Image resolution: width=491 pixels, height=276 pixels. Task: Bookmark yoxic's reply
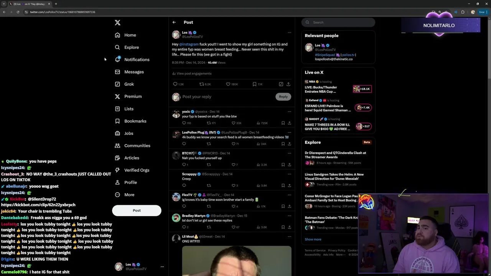point(283,123)
